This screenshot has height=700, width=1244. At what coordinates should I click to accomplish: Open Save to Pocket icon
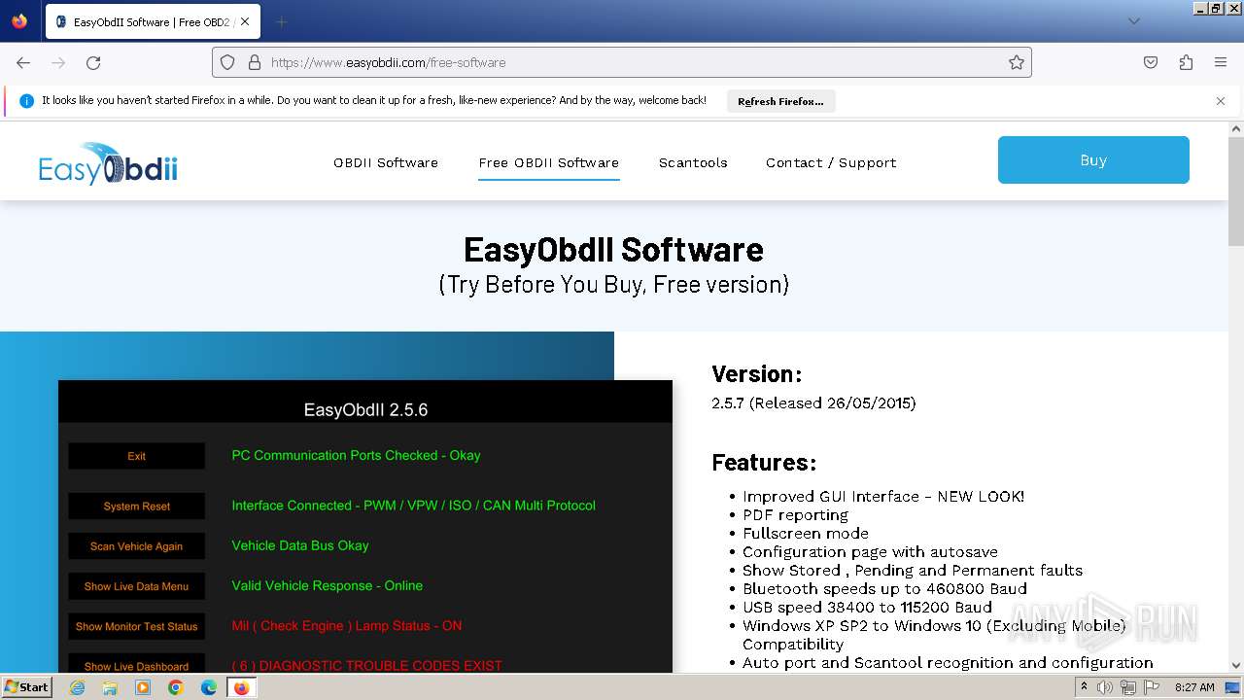(x=1151, y=62)
